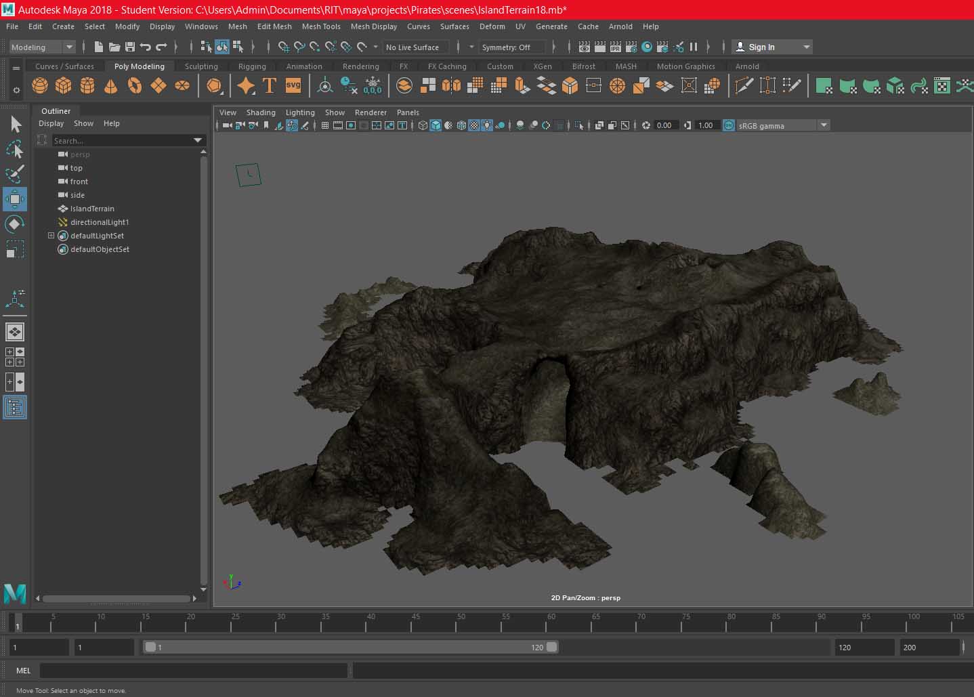This screenshot has width=974, height=697.
Task: Create a polygon torus from the shelf
Action: coord(135,86)
